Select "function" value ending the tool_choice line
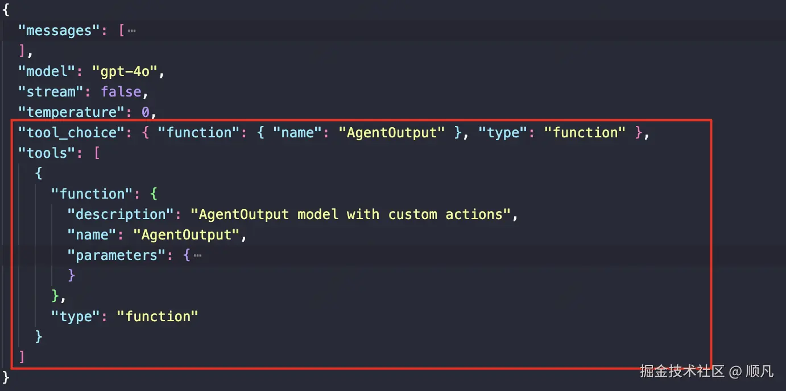 (585, 133)
